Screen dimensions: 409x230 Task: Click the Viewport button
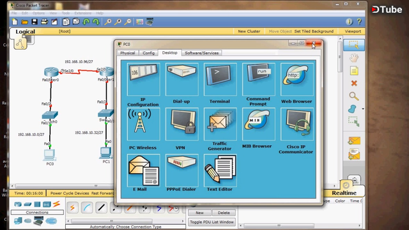click(353, 31)
